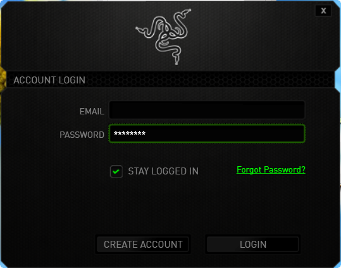Click the dark title area beside the logo

65,37
